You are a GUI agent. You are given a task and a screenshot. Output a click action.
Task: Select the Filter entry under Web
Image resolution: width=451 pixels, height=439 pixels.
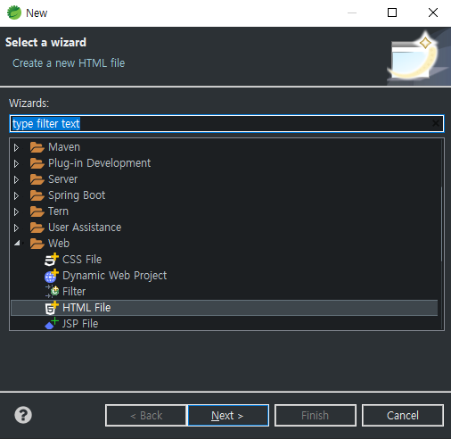[x=74, y=292]
